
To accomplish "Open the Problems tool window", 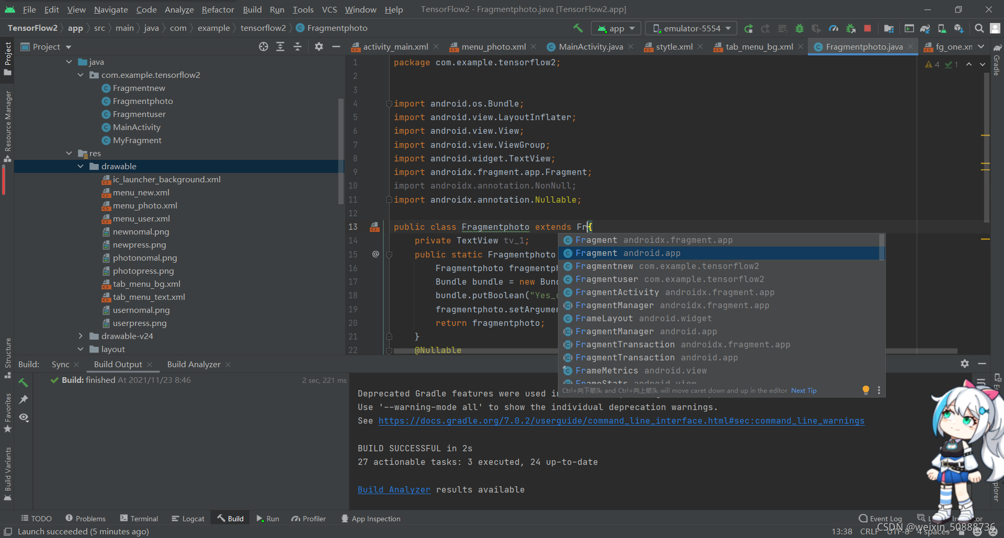I will 85,519.
